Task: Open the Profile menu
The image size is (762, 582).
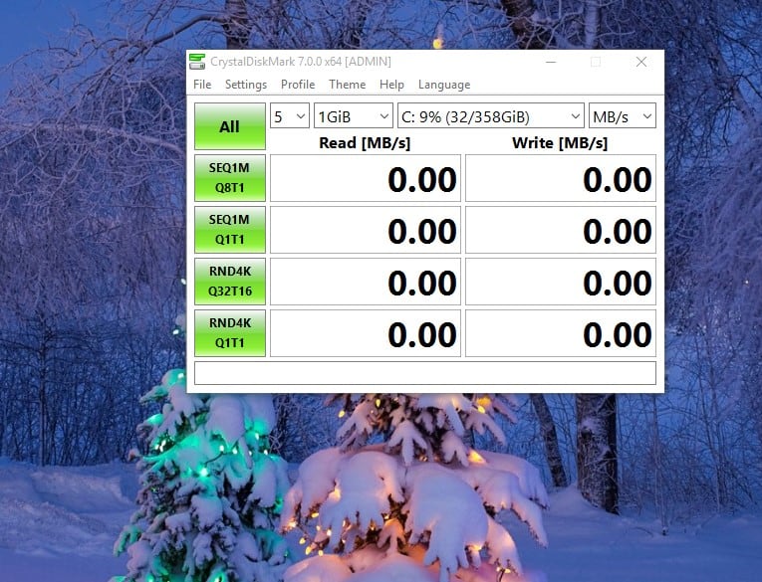Action: [x=298, y=85]
